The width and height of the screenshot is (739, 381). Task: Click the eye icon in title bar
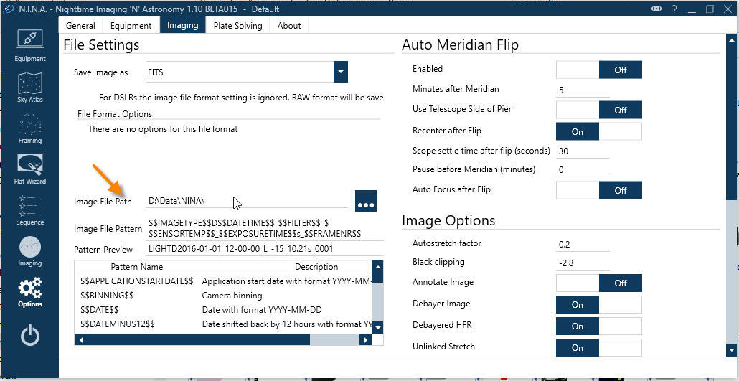coord(656,9)
